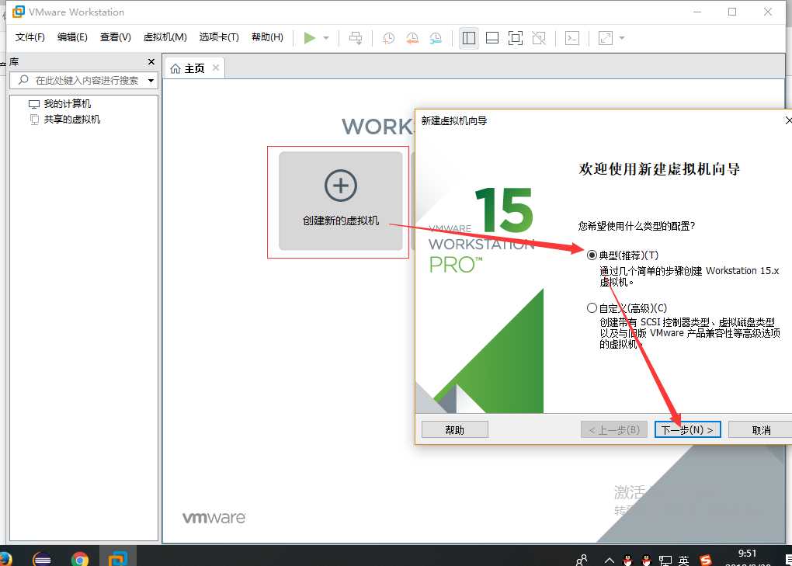
Task: Open the dropdown next to the play button
Action: (326, 38)
